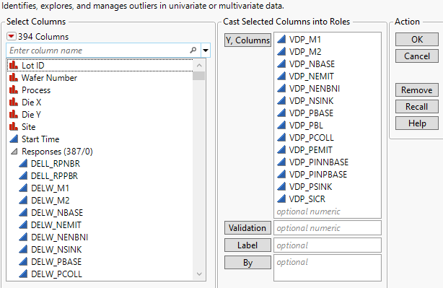The height and width of the screenshot is (288, 443).
Task: Select VDP_PBASE in the Y role list
Action: click(328, 113)
